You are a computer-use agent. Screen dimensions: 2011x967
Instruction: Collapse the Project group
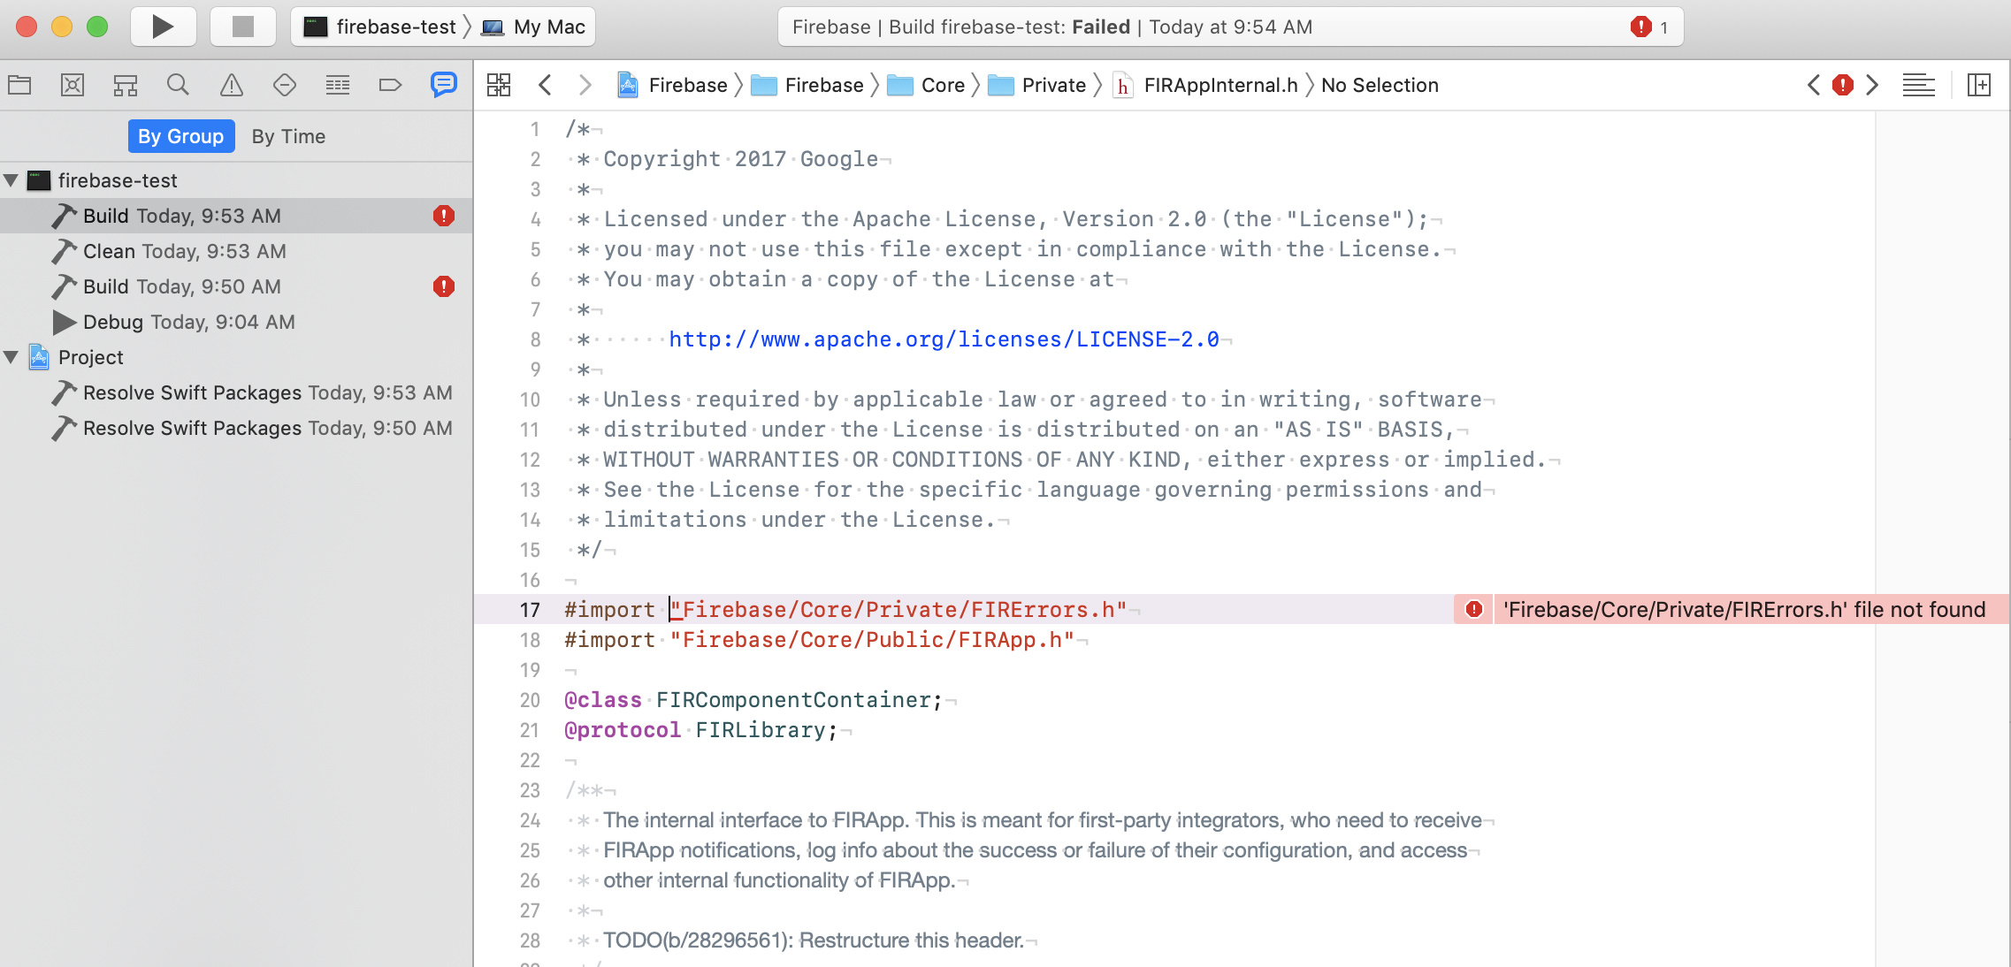coord(11,357)
